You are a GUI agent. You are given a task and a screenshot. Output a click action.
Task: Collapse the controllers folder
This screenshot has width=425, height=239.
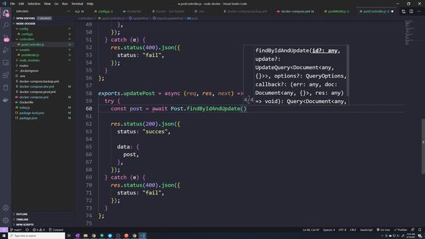pos(27,39)
